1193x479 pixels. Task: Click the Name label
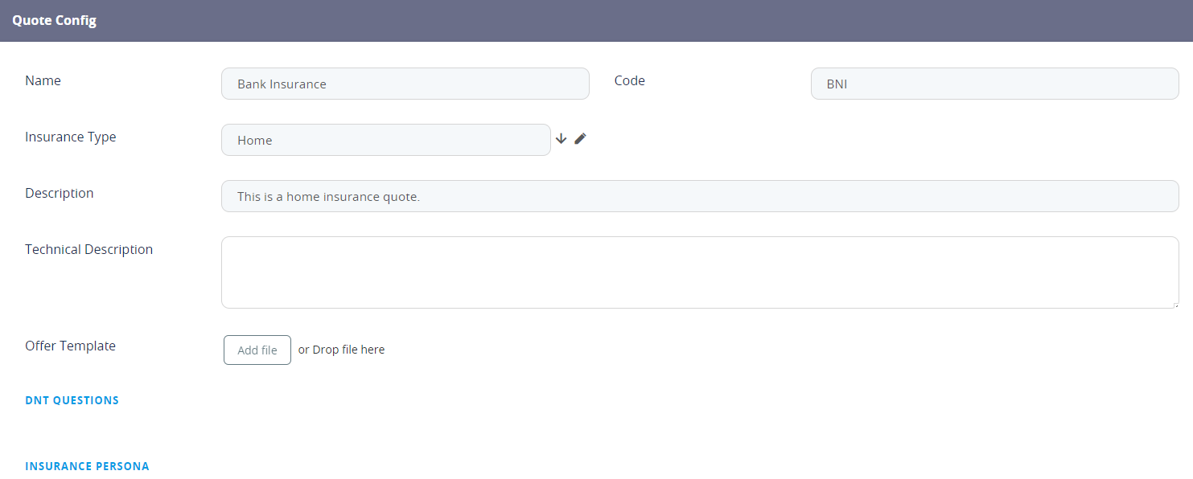tap(43, 80)
